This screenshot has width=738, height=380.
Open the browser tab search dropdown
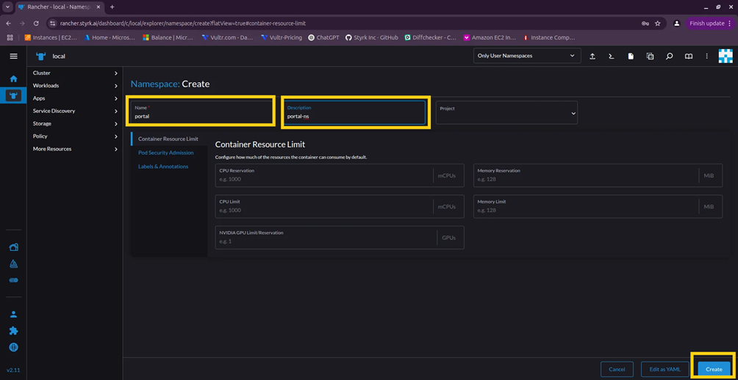click(x=7, y=7)
